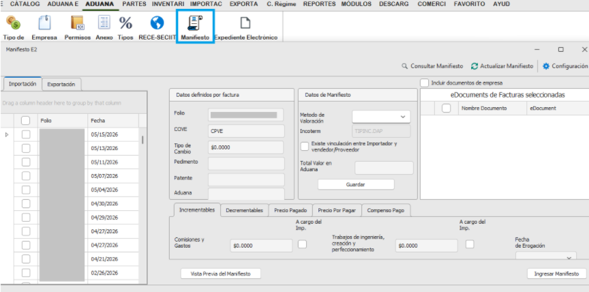
Task: Open the INVENTARI menu
Action: (168, 4)
